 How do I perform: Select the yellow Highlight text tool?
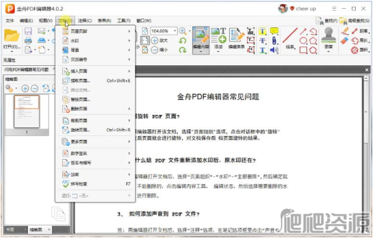[x=262, y=31]
